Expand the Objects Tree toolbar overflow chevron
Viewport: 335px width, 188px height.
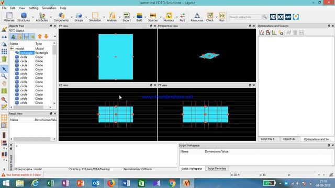54,37
